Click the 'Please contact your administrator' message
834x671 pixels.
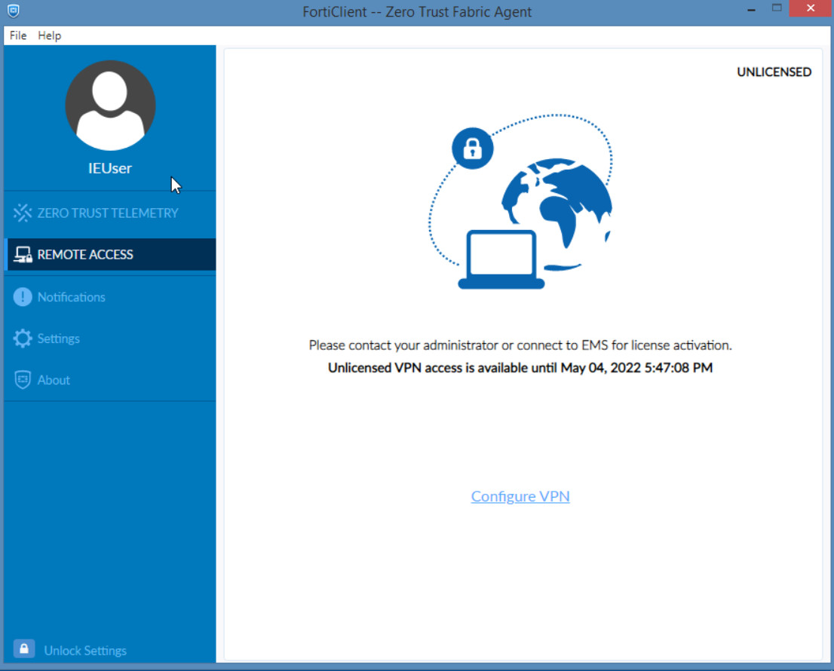[520, 345]
